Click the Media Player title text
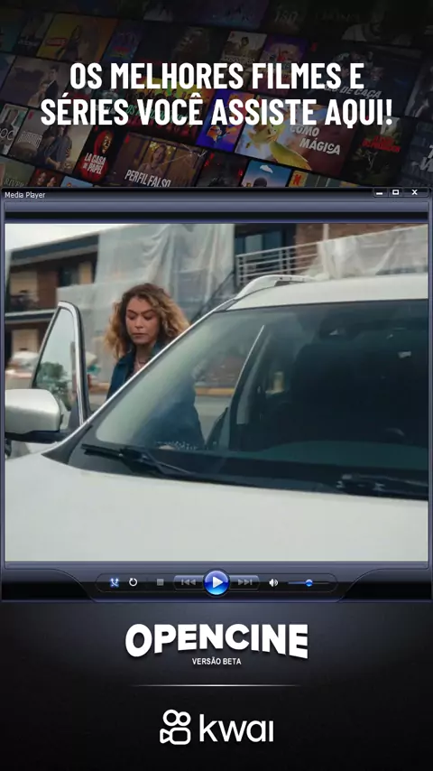The image size is (433, 771). 24,195
